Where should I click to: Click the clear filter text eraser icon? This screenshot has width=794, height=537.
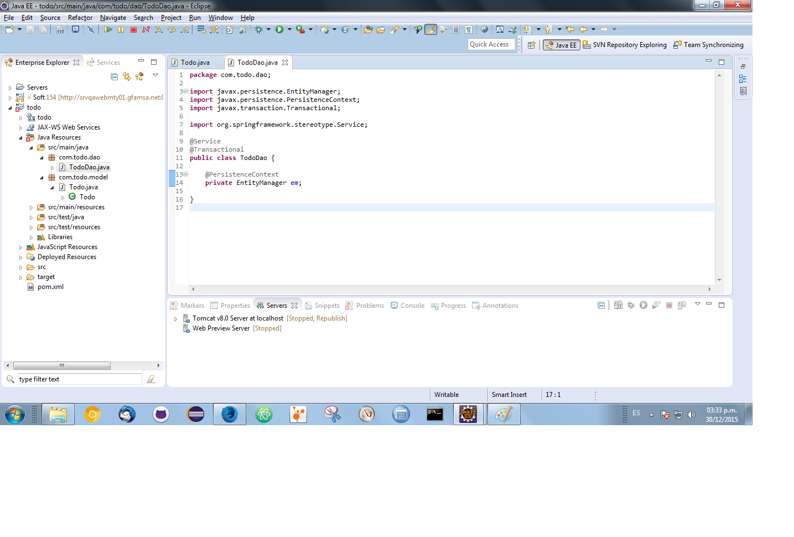click(151, 379)
